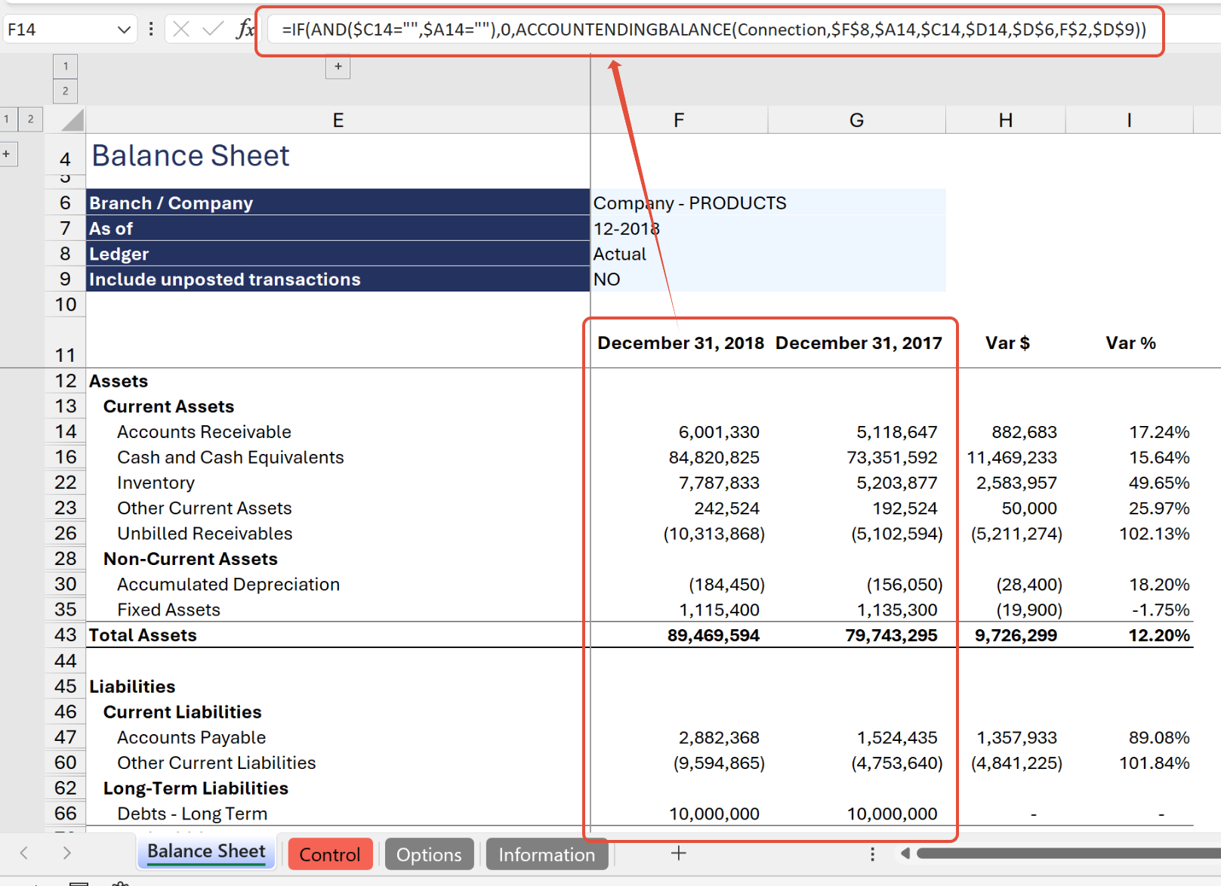Click the Var $ column heading
This screenshot has width=1221, height=886.
click(x=1007, y=343)
